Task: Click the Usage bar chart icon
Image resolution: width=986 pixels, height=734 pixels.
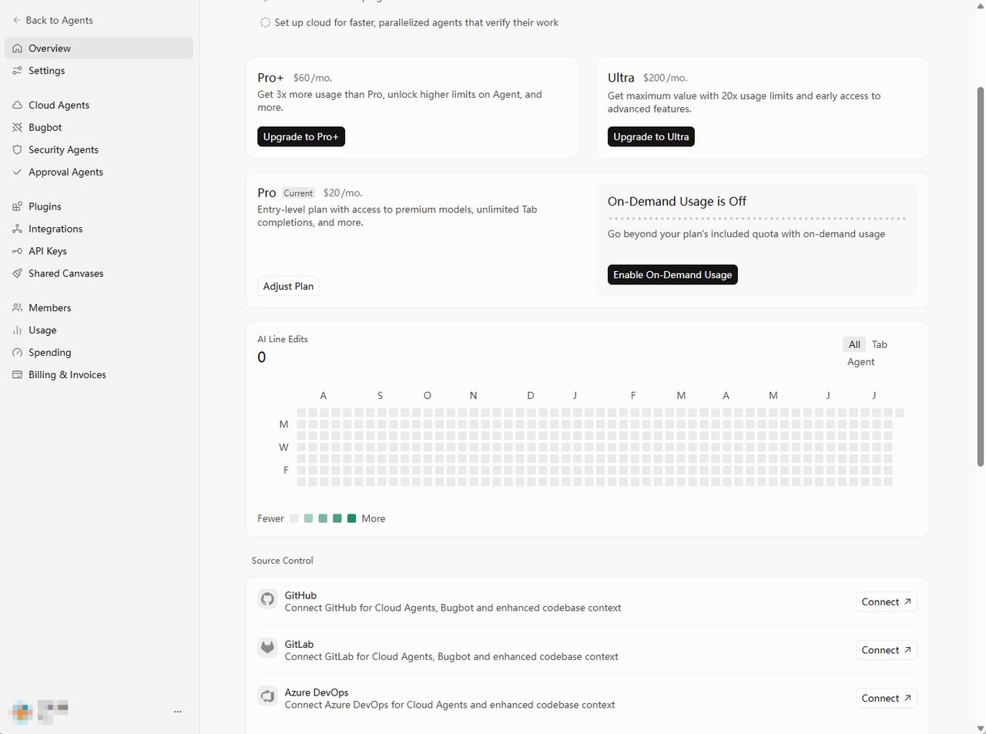Action: (17, 330)
